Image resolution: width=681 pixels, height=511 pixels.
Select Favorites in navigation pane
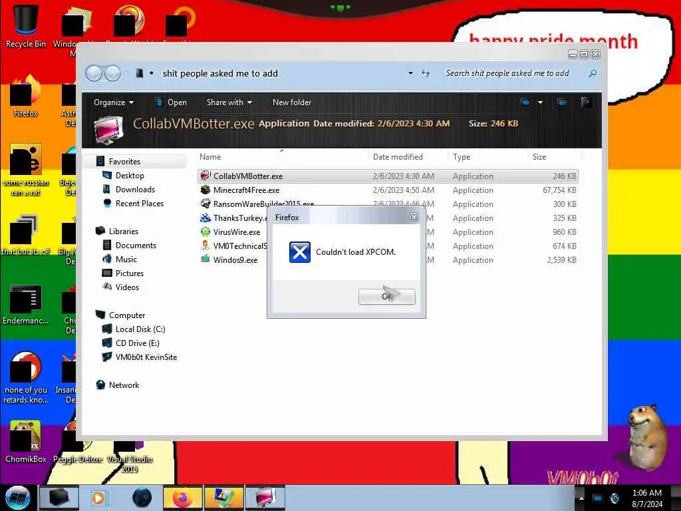[124, 162]
